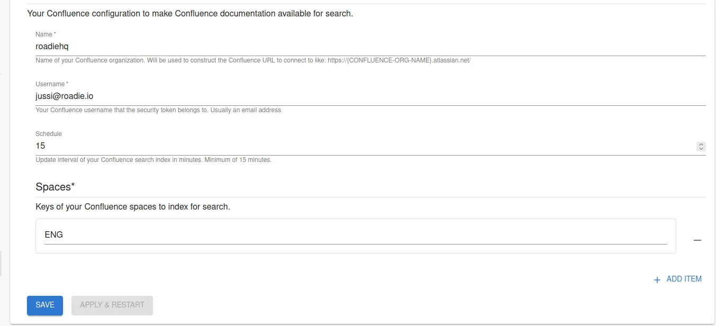Increment the Schedule minutes using the stepper
This screenshot has height=326, width=716.
point(701,144)
